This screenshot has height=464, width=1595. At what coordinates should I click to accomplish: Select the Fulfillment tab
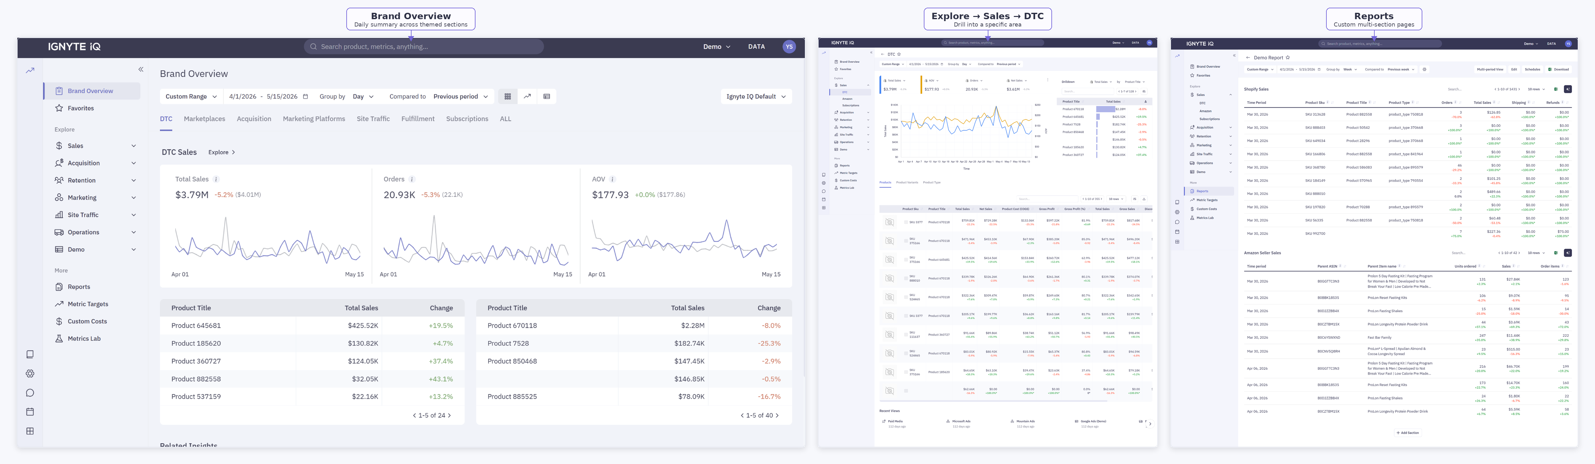click(418, 119)
